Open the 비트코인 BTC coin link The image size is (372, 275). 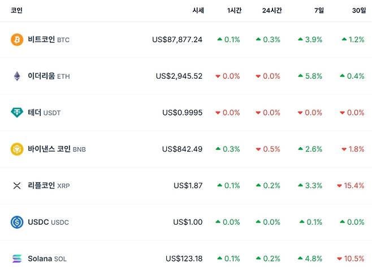click(48, 40)
